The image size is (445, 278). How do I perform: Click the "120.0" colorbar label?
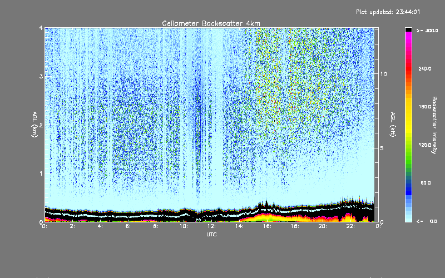tap(424, 145)
